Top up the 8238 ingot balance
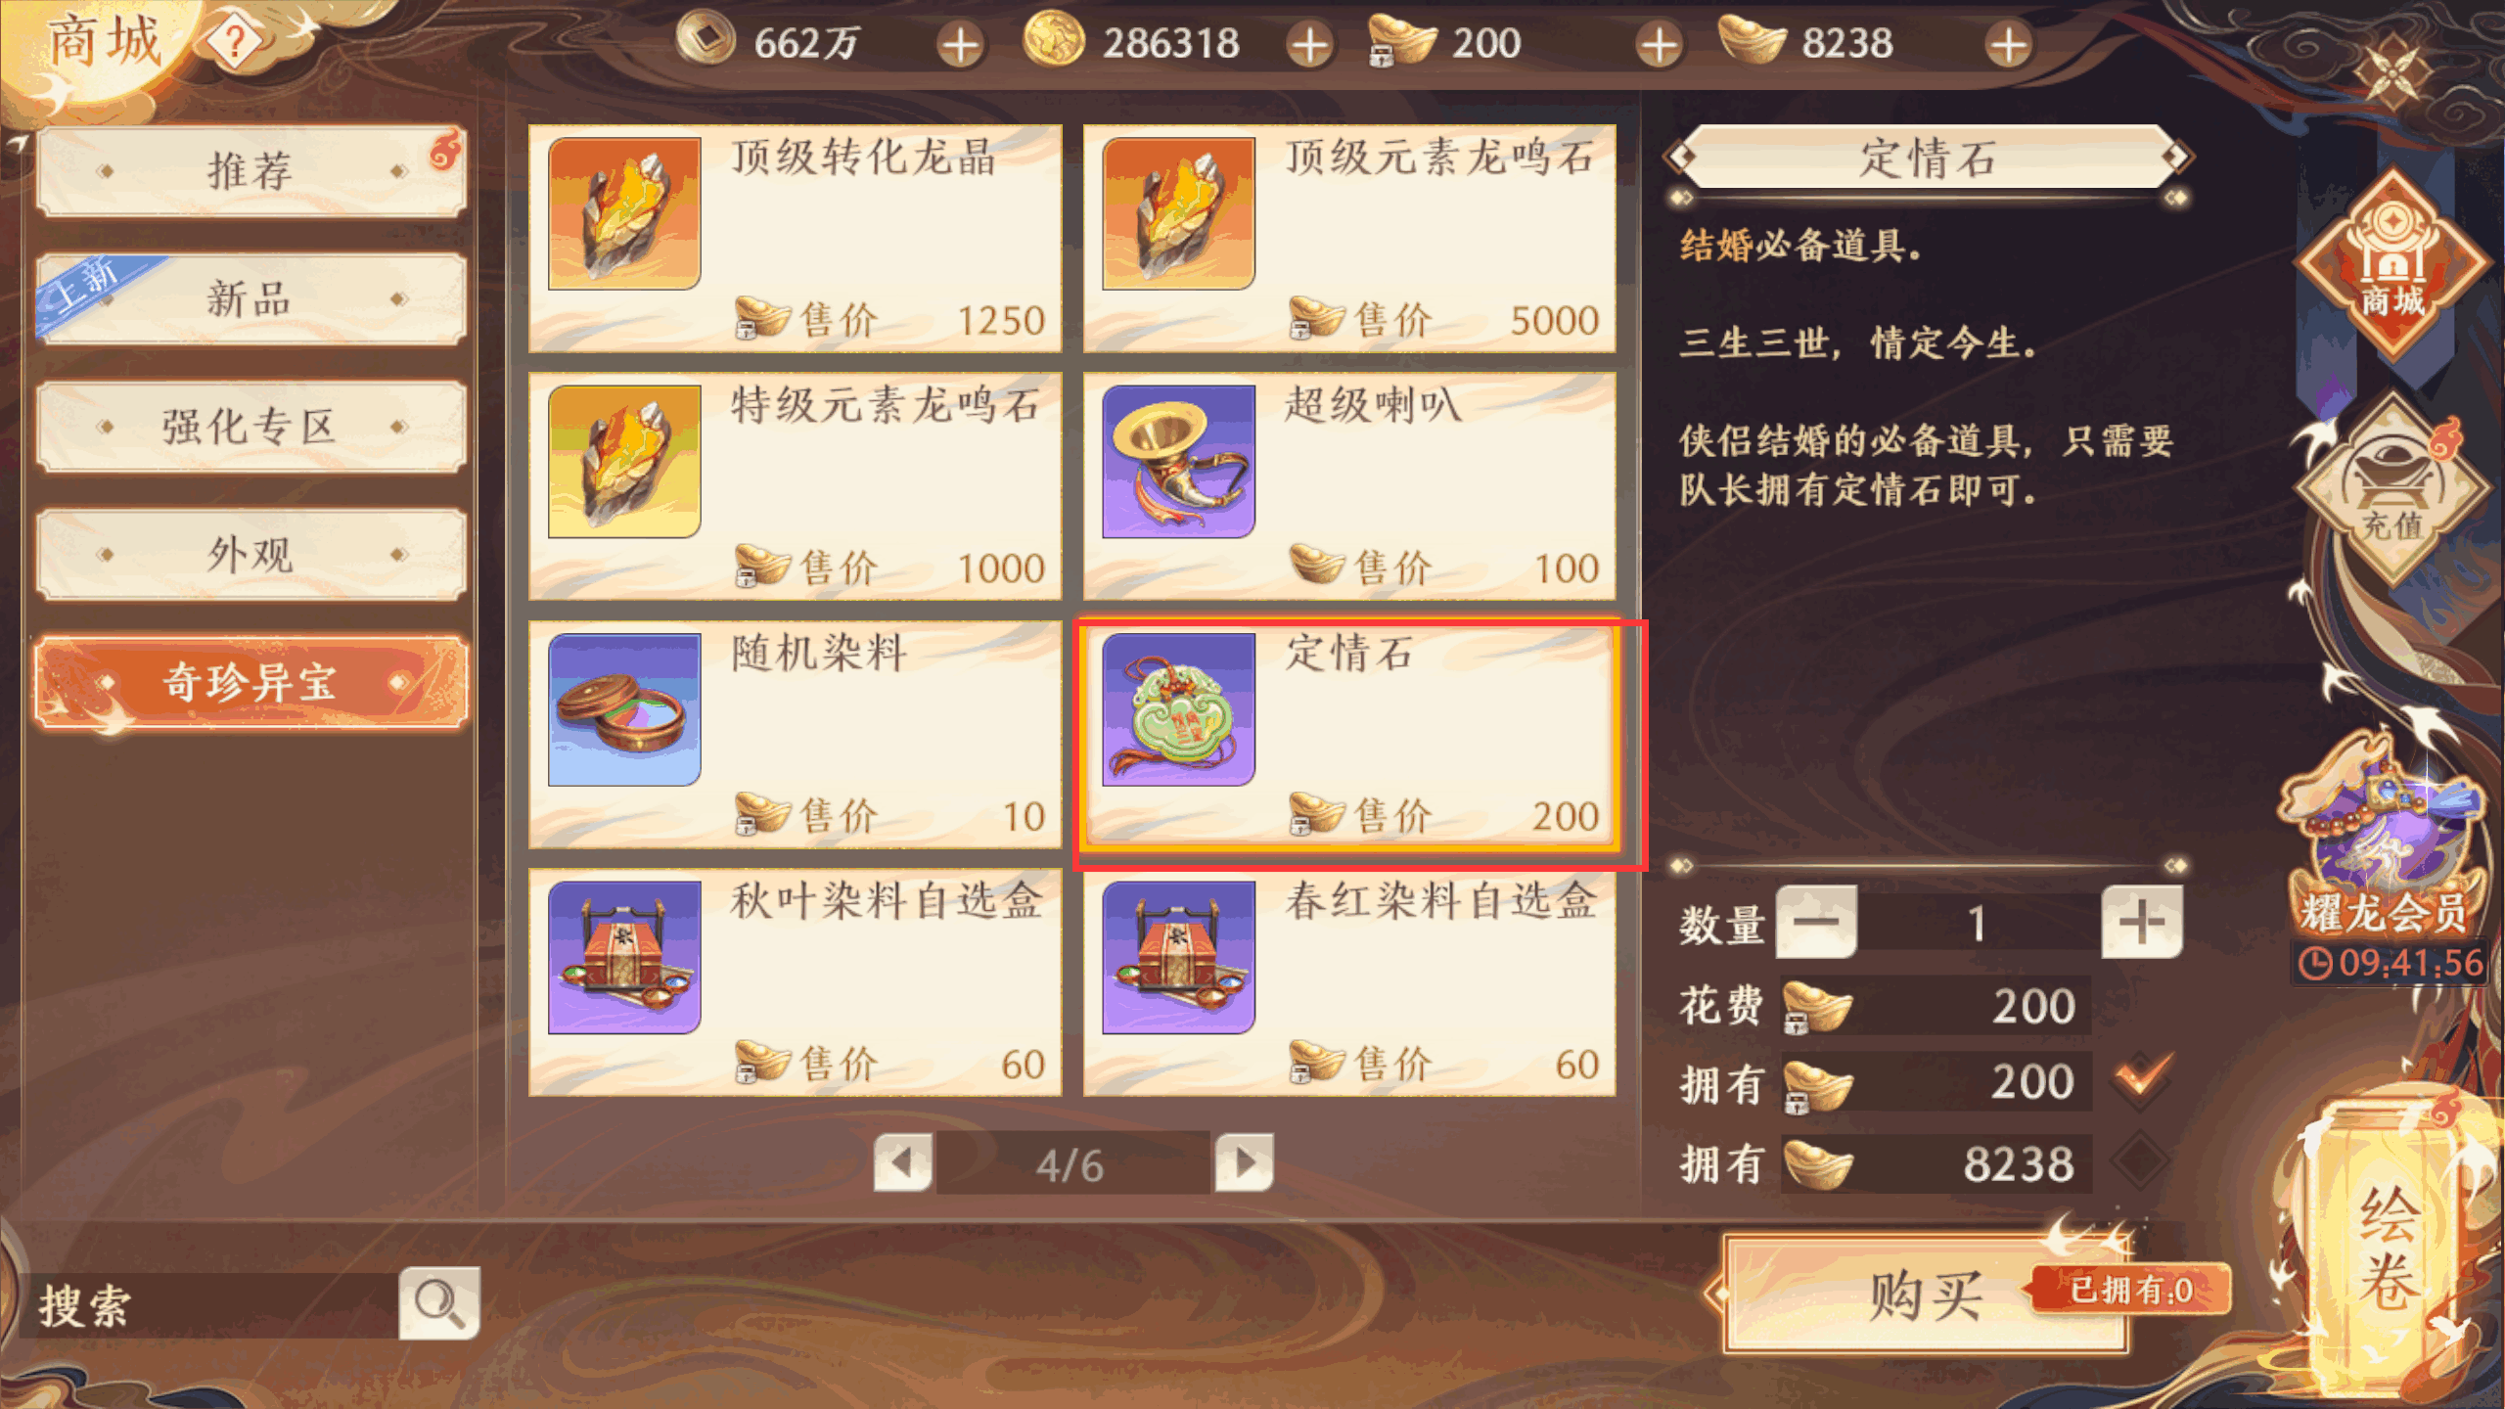Screen dimensions: 2505x1409 pyautogui.click(x=2008, y=45)
